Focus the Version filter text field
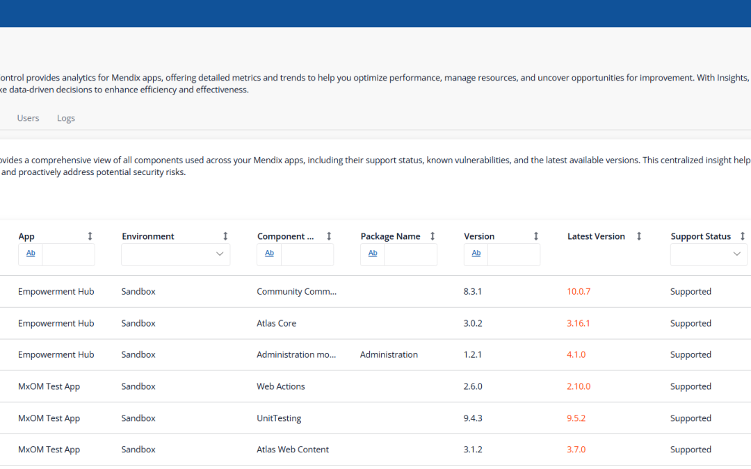The image size is (751, 469). click(514, 254)
